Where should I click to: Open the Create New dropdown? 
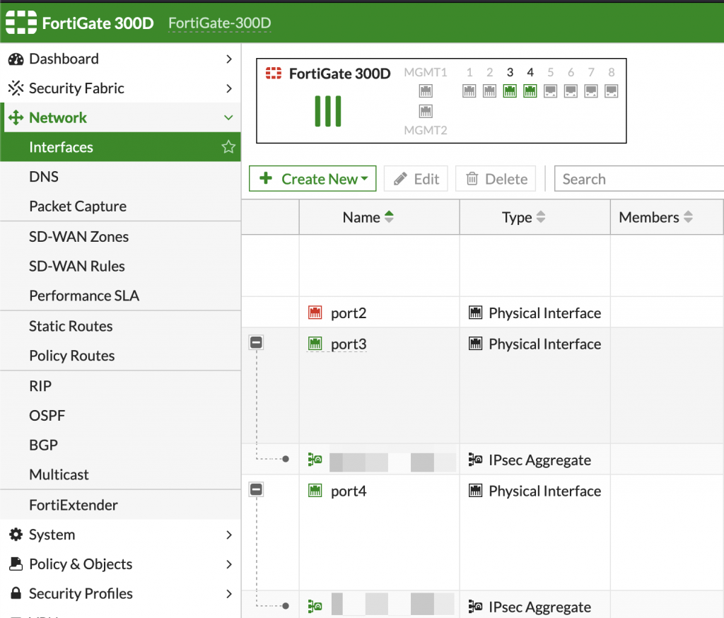313,179
